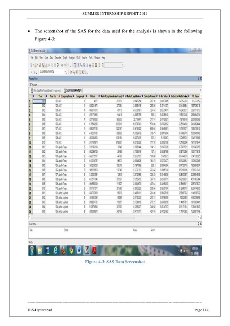Click the ln Market Capitalisation column header
Viewport: 230px width, 326px height.
tap(132, 96)
